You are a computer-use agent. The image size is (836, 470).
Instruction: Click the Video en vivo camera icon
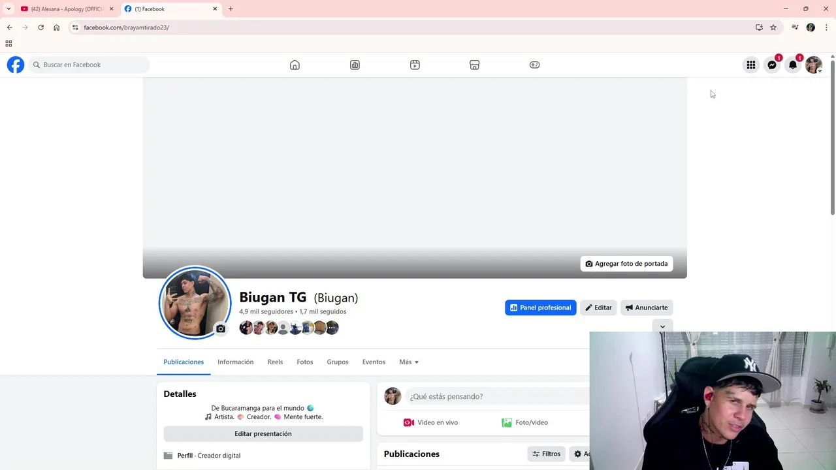(409, 422)
